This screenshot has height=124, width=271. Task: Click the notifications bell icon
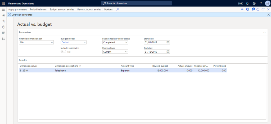pyautogui.click(x=247, y=3)
